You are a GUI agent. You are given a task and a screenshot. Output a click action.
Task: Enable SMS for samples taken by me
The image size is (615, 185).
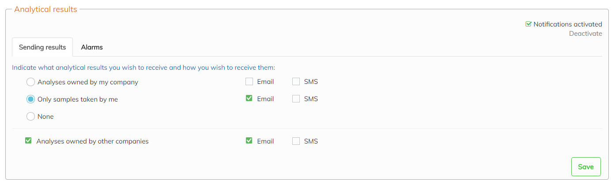click(296, 99)
